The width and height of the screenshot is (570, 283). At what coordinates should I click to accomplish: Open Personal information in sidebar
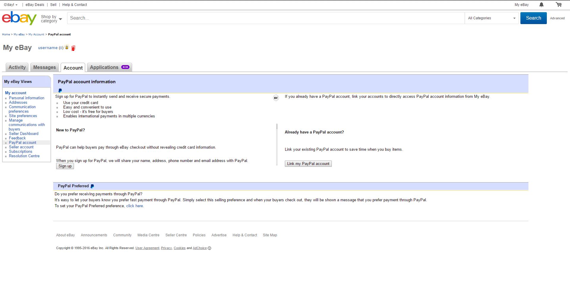(26, 98)
